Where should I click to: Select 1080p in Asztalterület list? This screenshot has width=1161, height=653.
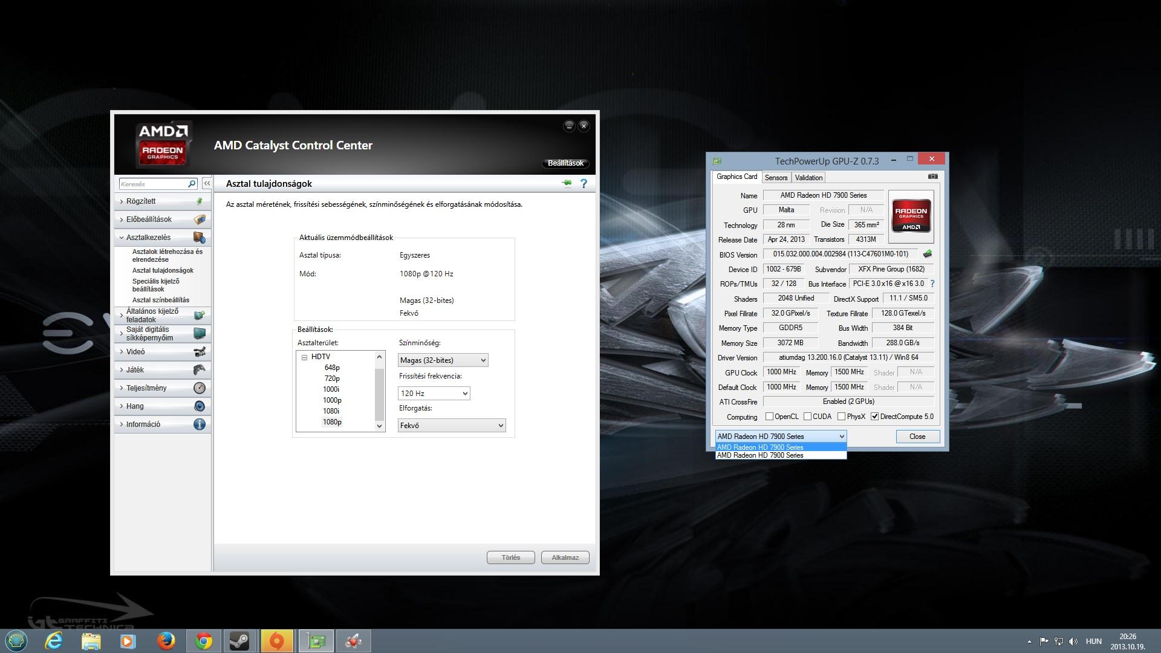(332, 422)
